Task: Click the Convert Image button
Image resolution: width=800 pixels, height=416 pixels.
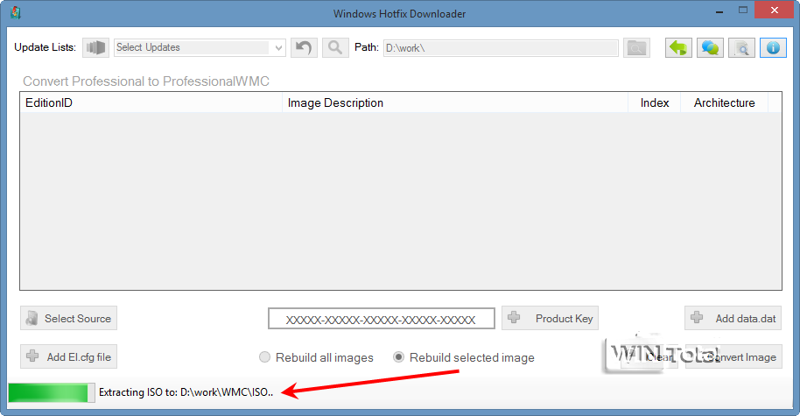Action: 733,356
